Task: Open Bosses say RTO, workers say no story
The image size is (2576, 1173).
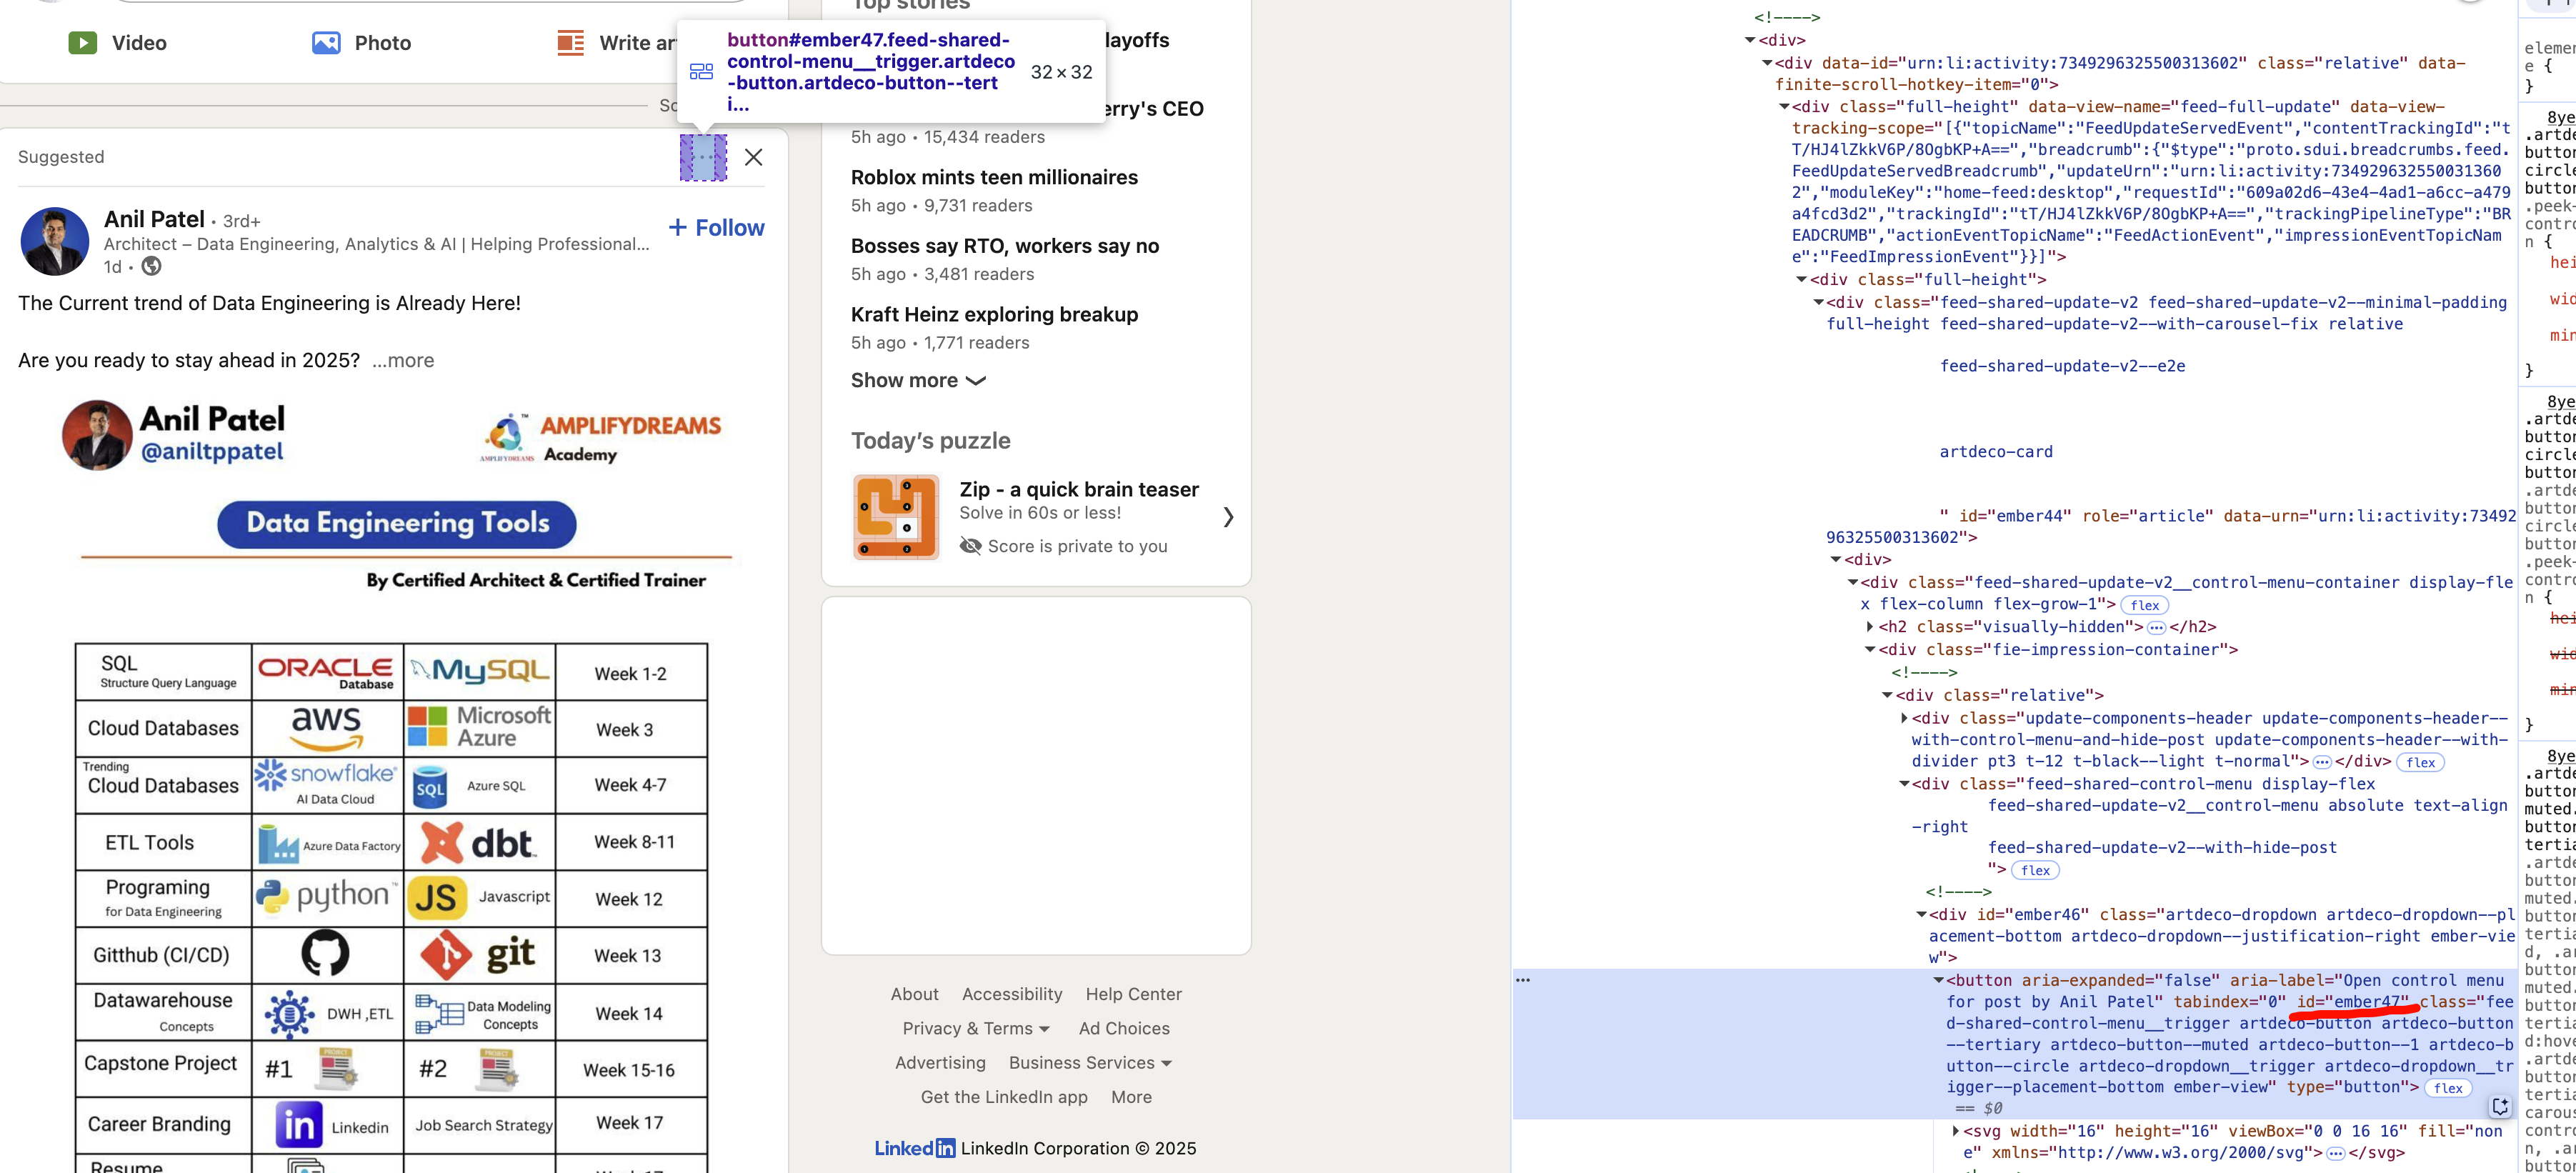Action: [1005, 246]
